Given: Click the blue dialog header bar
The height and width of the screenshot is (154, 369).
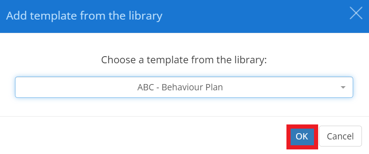Looking at the screenshot, I should [x=184, y=16].
